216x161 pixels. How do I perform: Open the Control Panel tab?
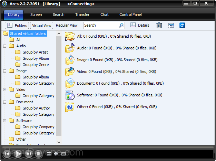pyautogui.click(x=130, y=15)
